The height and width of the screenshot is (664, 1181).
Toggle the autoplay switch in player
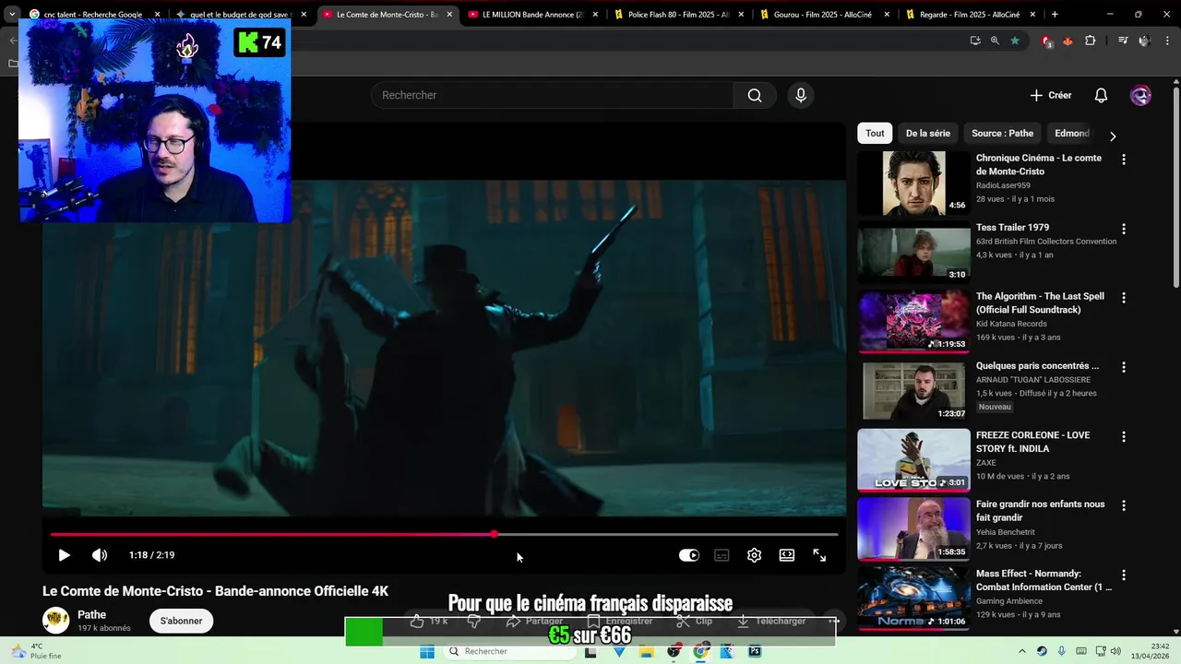pyautogui.click(x=689, y=555)
